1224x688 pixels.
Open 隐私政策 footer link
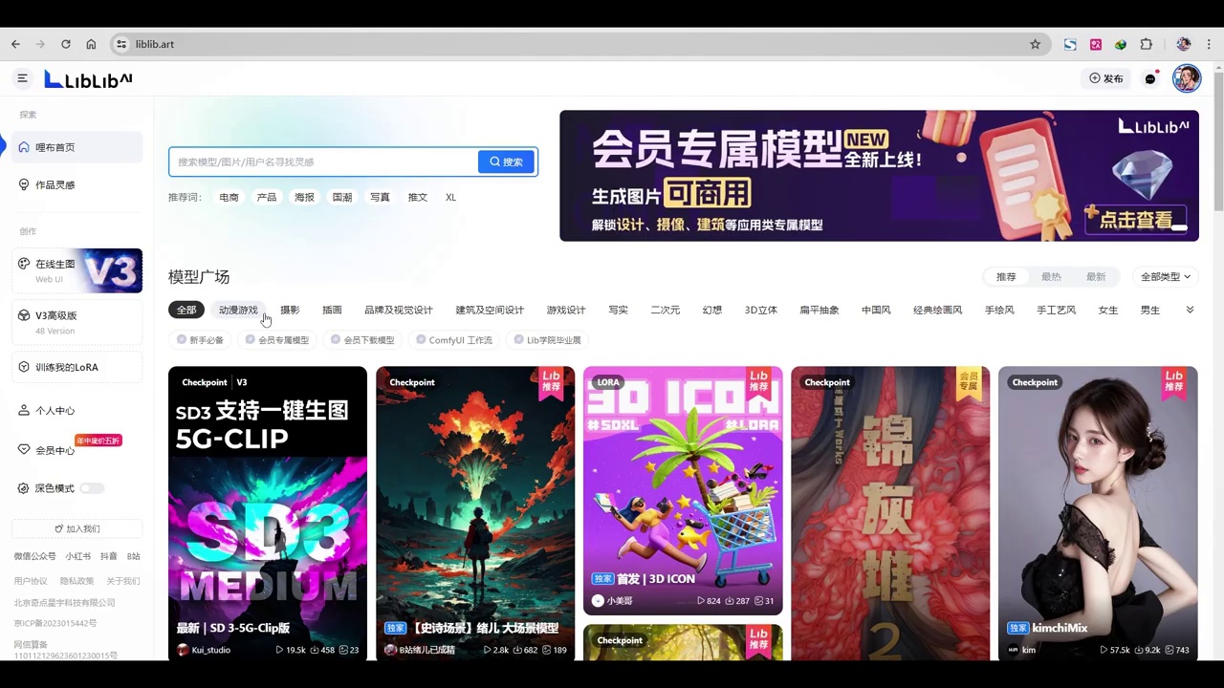(x=77, y=581)
